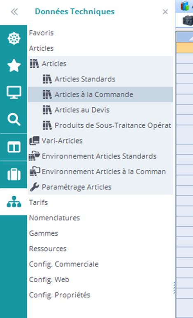
Task: Open Config. Web section
Action: pyautogui.click(x=49, y=279)
